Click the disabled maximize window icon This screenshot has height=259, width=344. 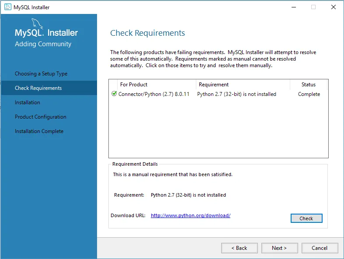pos(313,7)
